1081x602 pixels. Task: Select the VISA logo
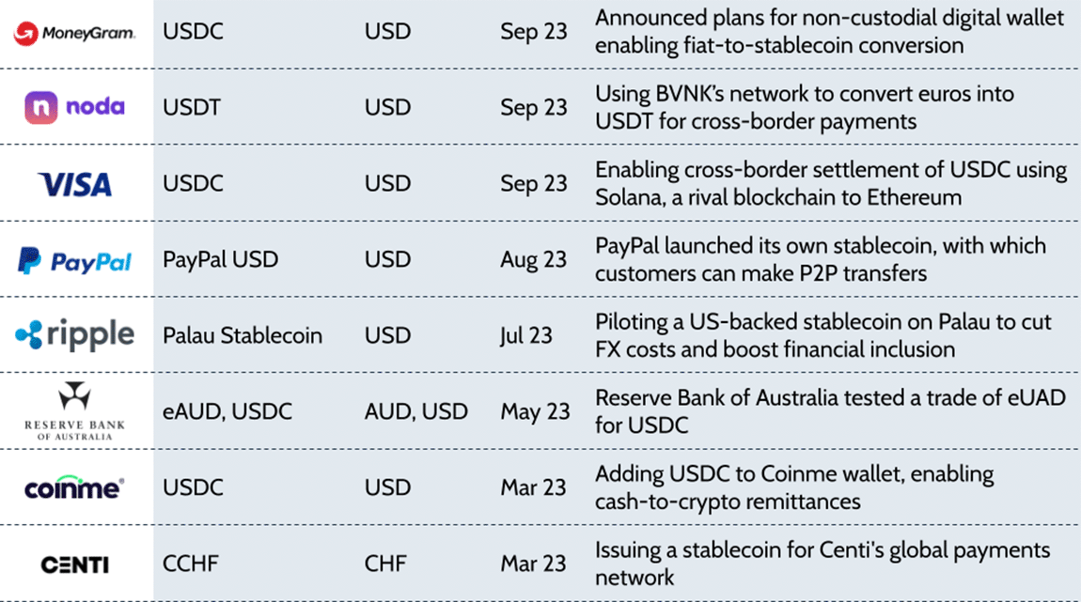click(75, 184)
